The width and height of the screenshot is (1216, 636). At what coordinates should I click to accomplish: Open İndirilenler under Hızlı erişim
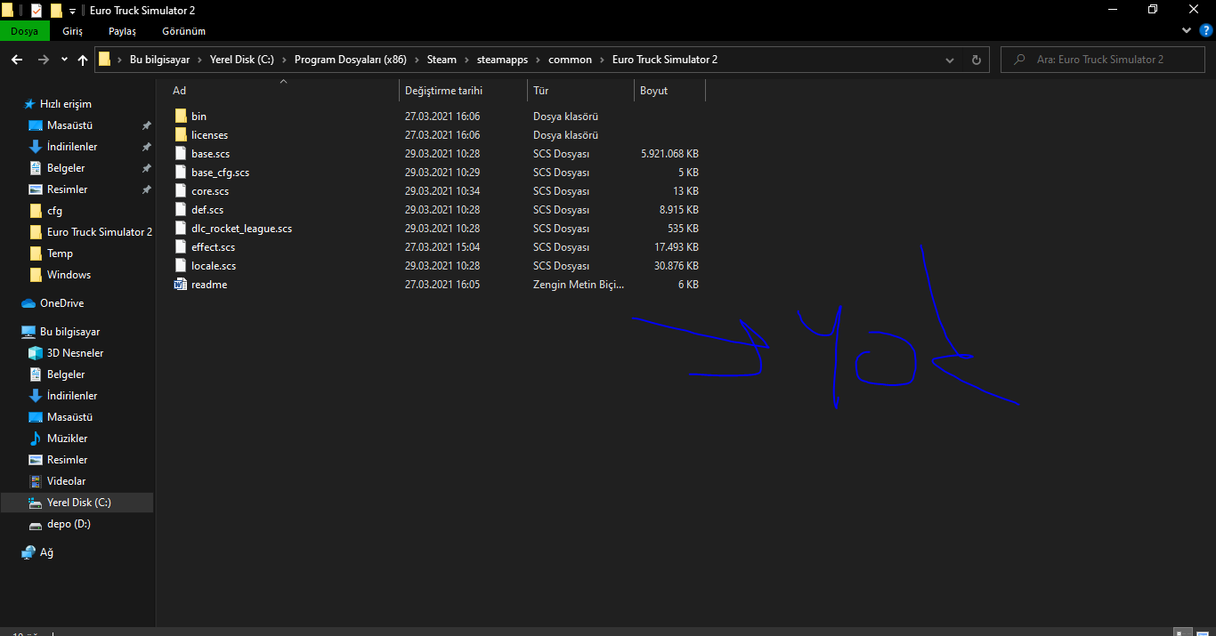[x=72, y=147]
